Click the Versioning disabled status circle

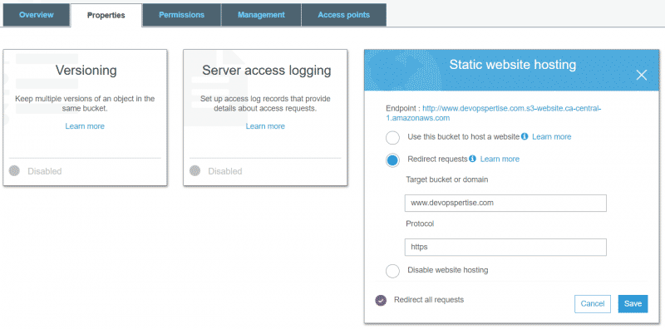14,171
